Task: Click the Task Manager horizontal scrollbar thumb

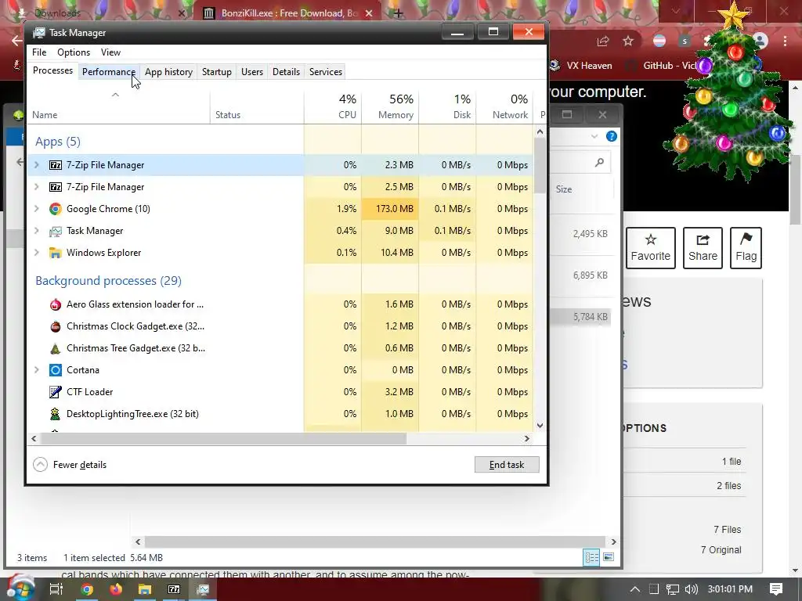Action: tap(223, 438)
